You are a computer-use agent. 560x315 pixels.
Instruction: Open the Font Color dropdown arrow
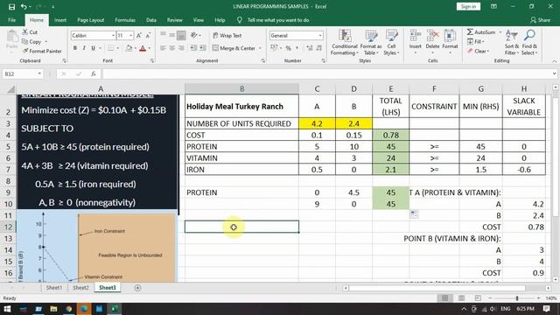(150, 48)
